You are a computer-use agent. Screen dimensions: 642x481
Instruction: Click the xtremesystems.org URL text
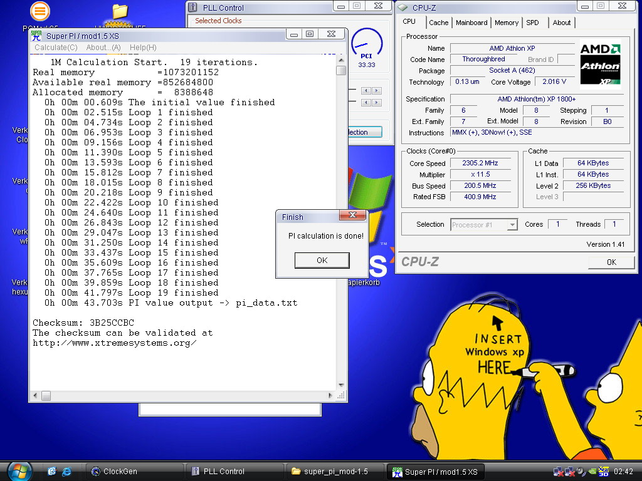pyautogui.click(x=115, y=343)
